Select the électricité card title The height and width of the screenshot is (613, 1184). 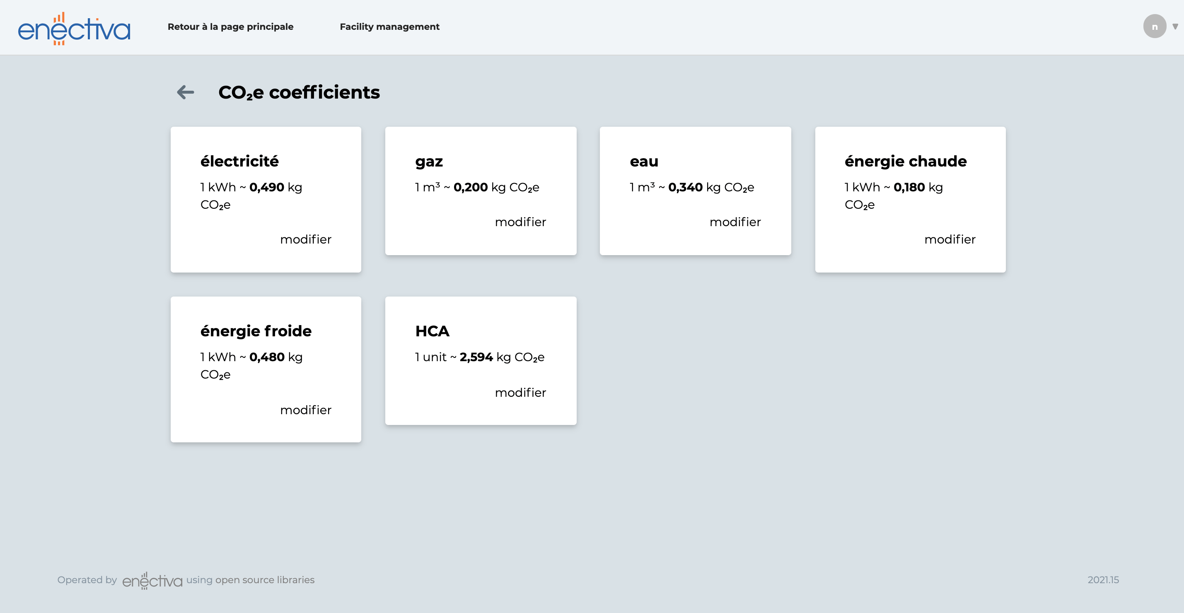tap(239, 161)
